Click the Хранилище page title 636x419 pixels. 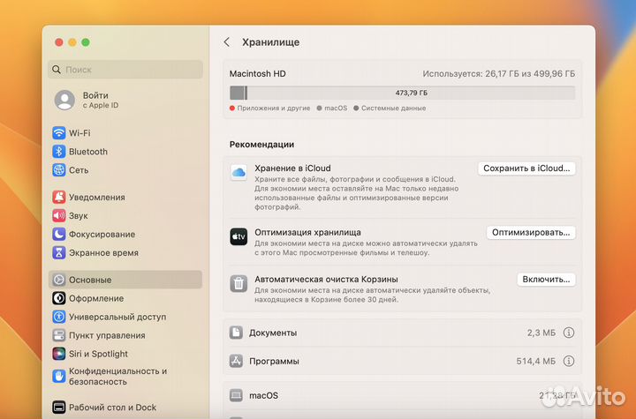point(271,42)
